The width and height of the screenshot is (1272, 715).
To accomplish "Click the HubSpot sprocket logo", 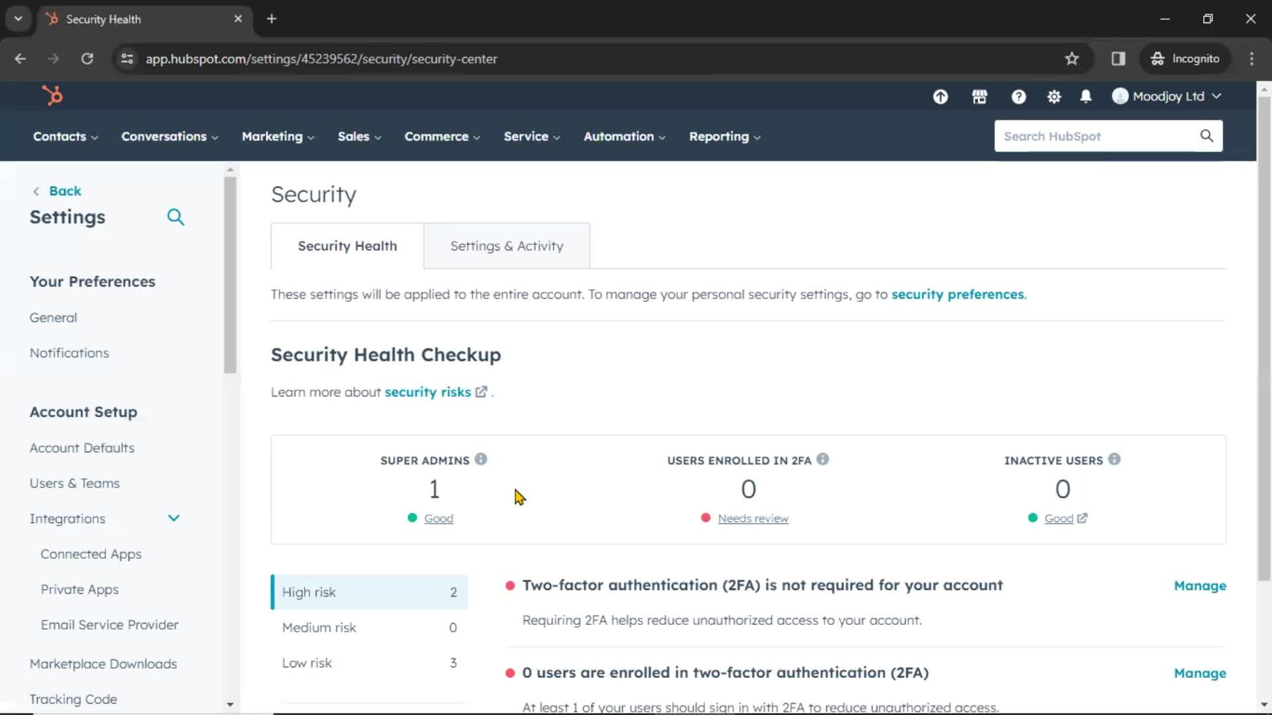I will pyautogui.click(x=52, y=95).
